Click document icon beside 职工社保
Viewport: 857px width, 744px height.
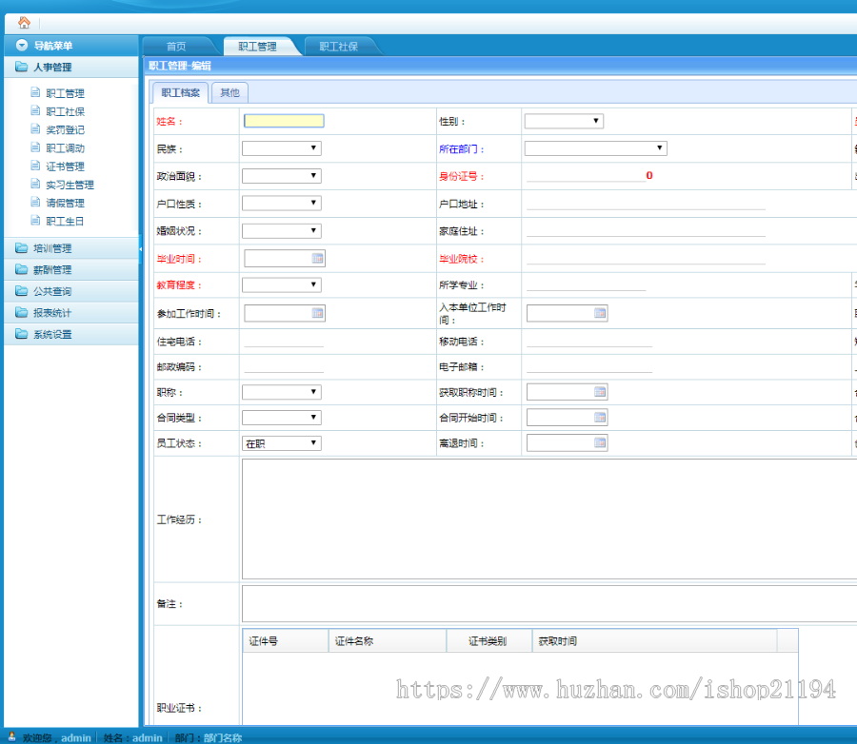pos(35,110)
